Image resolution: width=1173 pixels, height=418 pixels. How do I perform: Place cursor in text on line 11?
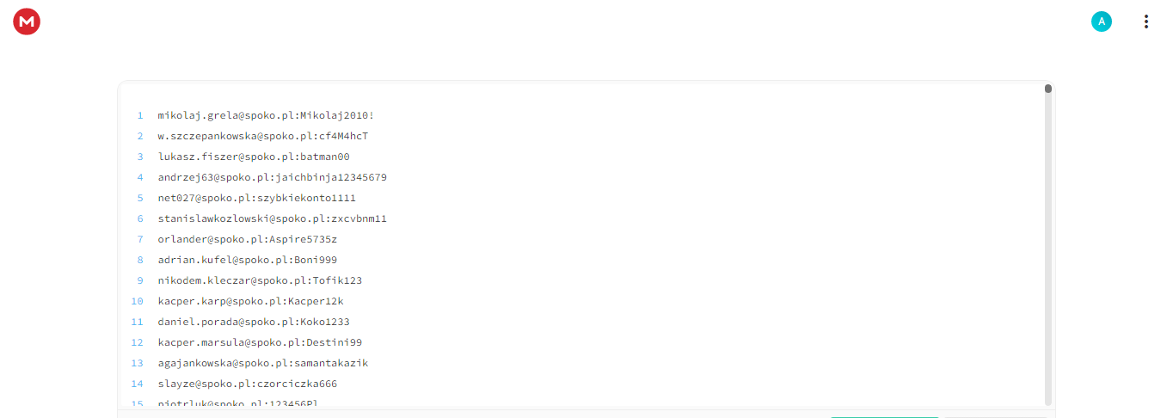point(254,322)
